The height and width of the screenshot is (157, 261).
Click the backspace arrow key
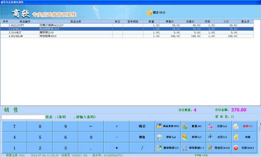(91, 126)
